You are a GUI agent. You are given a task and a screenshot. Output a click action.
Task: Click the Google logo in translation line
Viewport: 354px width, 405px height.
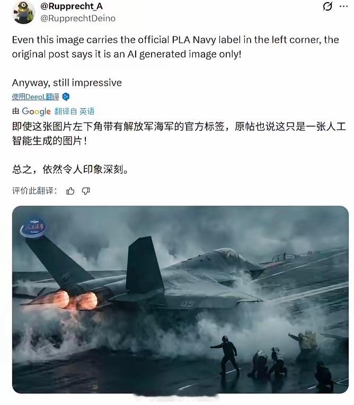click(36, 111)
